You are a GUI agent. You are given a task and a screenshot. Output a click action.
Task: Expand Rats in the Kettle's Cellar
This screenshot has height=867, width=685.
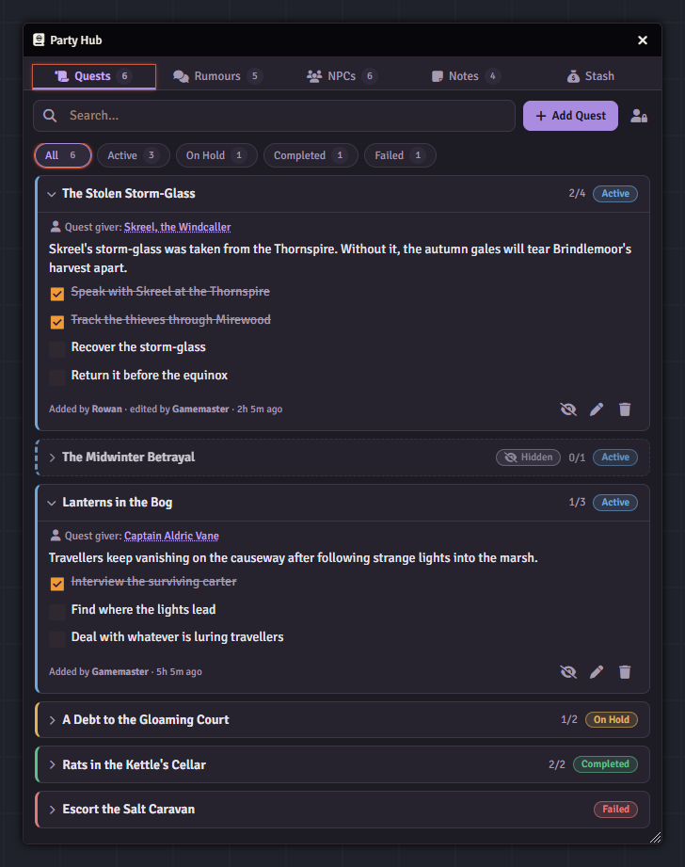point(52,764)
